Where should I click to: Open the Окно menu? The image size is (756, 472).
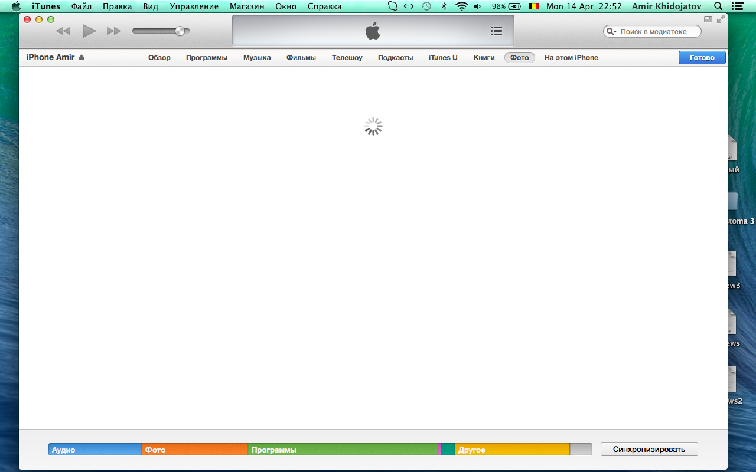(286, 6)
